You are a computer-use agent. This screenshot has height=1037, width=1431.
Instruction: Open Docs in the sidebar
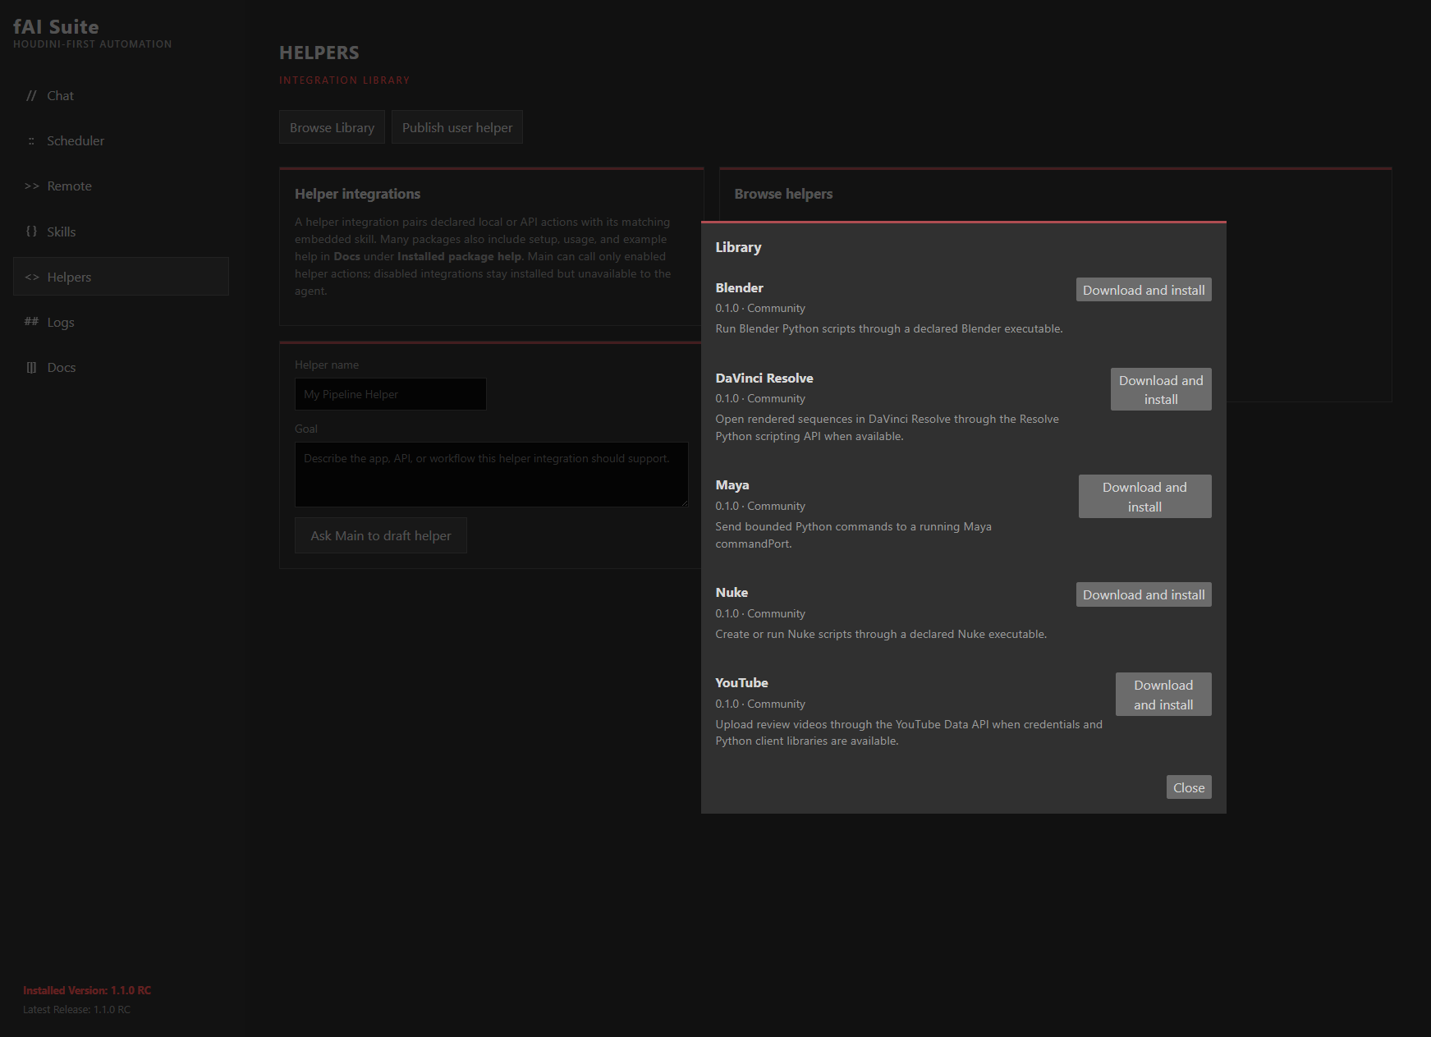(121, 367)
